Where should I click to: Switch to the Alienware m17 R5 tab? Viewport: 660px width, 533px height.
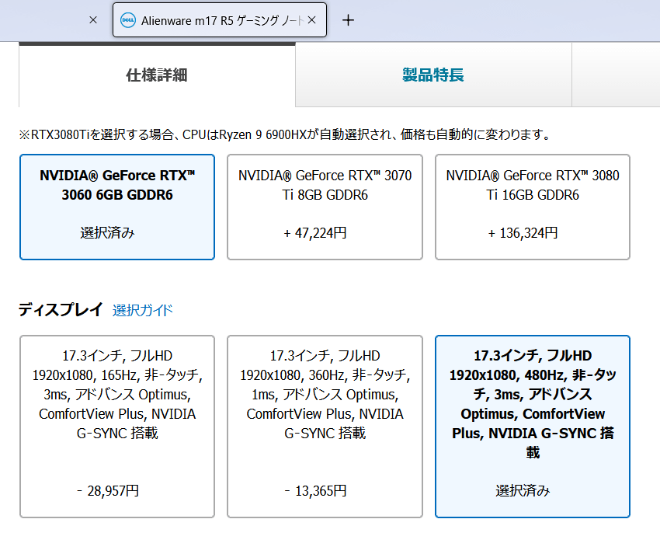[x=220, y=19]
